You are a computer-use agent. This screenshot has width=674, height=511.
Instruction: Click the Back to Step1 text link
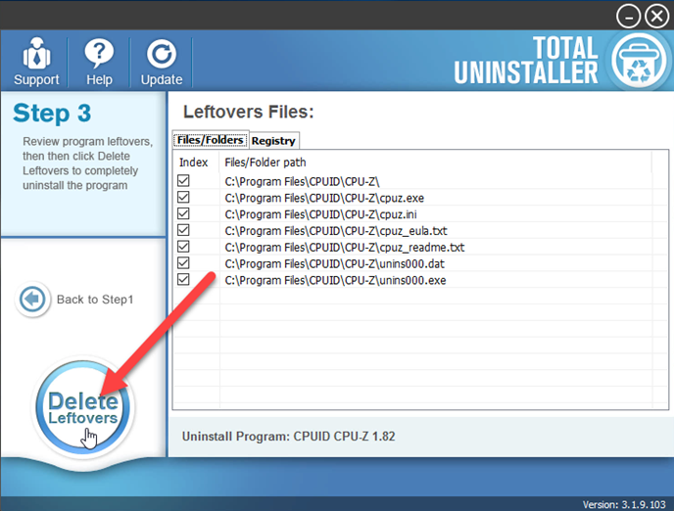(95, 300)
